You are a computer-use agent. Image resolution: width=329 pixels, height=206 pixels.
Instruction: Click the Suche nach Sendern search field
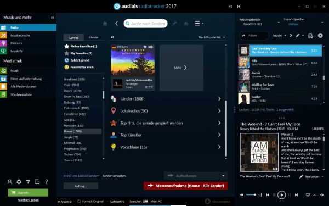pos(146,24)
